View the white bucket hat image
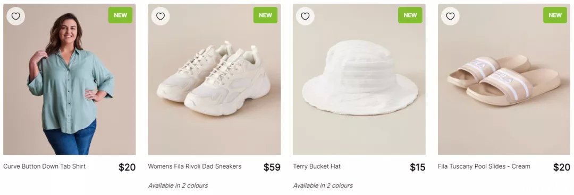 [359, 79]
